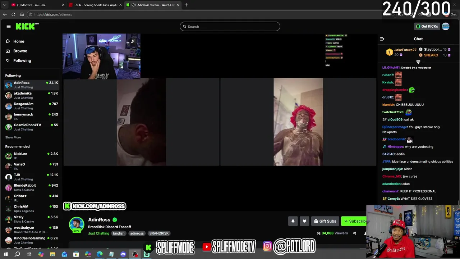This screenshot has width=460, height=259.
Task: Open Outlook from the taskbar
Action: (x=64, y=254)
